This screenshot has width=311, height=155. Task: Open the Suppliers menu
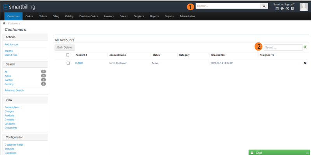tap(139, 16)
